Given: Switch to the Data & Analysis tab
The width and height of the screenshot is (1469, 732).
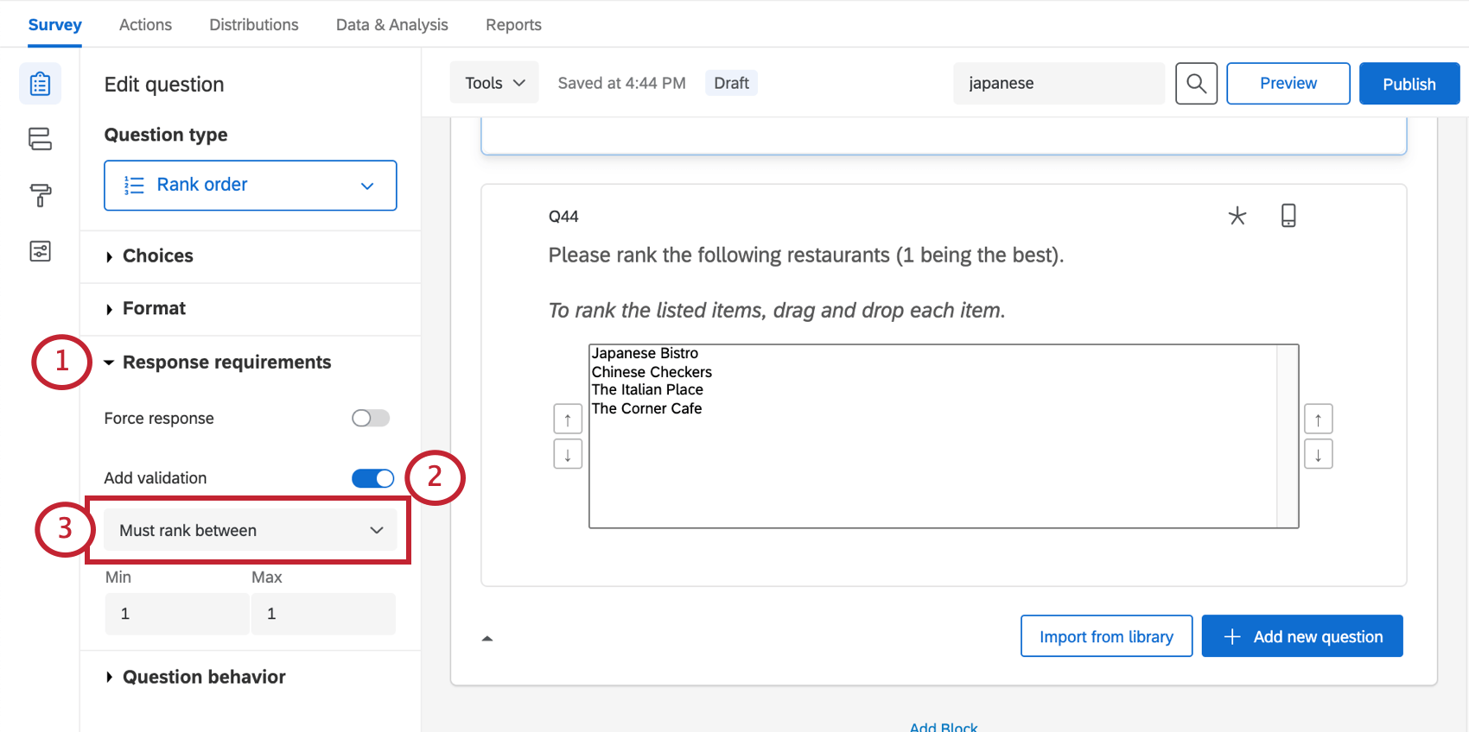Looking at the screenshot, I should pyautogui.click(x=392, y=25).
